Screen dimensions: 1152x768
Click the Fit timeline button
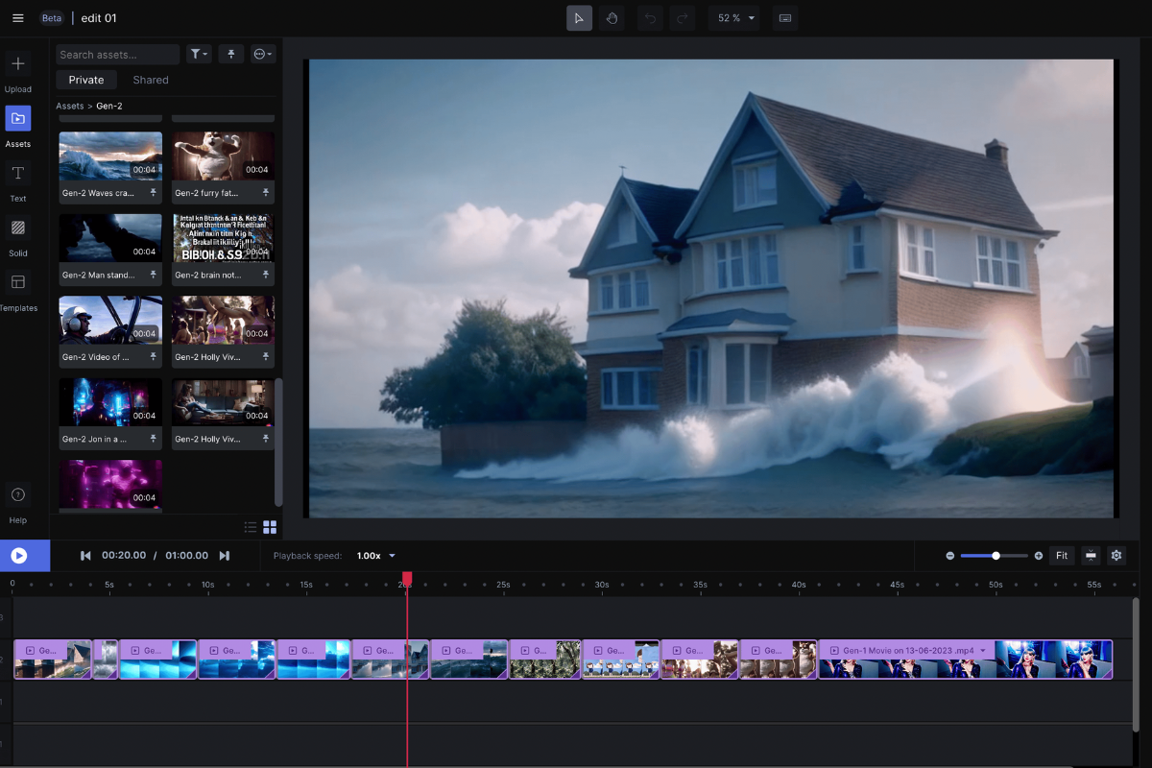tap(1062, 556)
